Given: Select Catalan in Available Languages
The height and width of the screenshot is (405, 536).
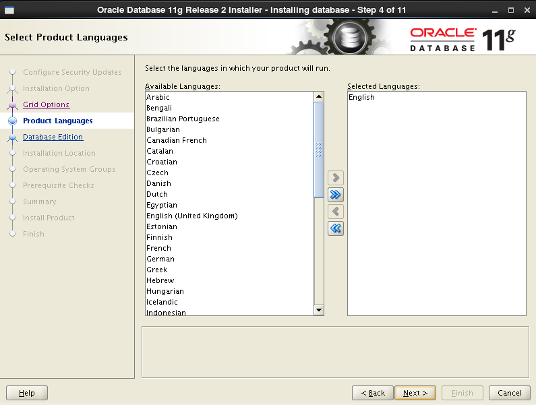Looking at the screenshot, I should point(229,151).
